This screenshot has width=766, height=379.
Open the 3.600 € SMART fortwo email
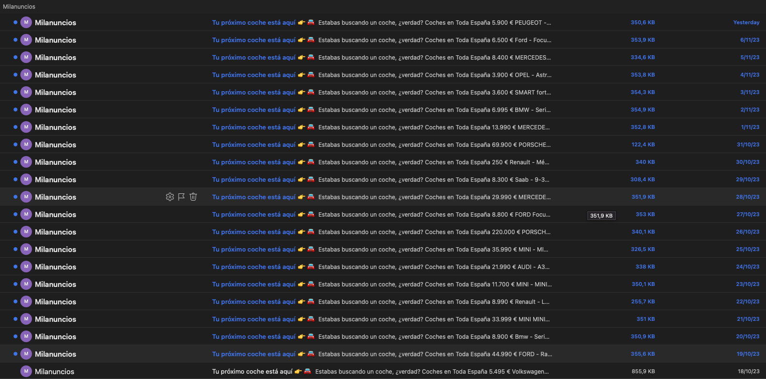tap(383, 92)
